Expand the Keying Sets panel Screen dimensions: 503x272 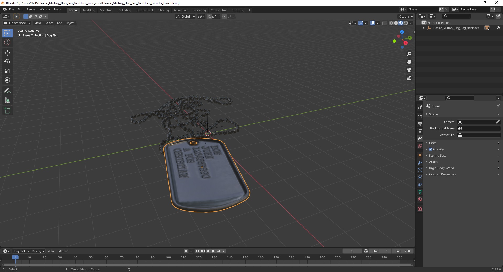point(437,155)
